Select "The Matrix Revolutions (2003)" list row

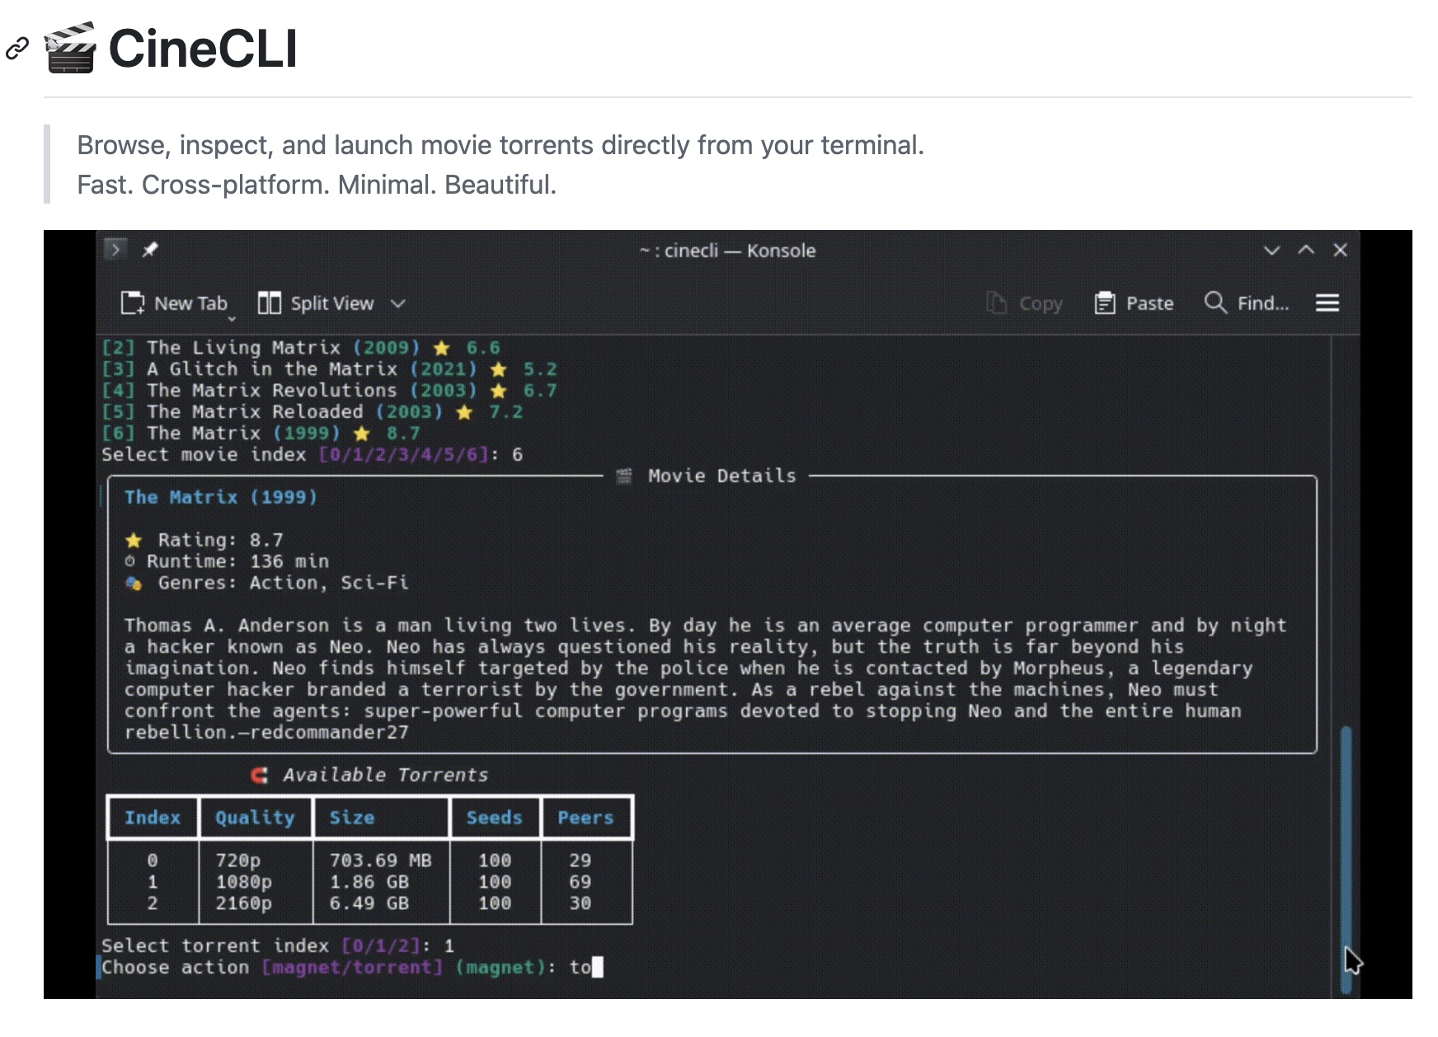click(x=330, y=391)
